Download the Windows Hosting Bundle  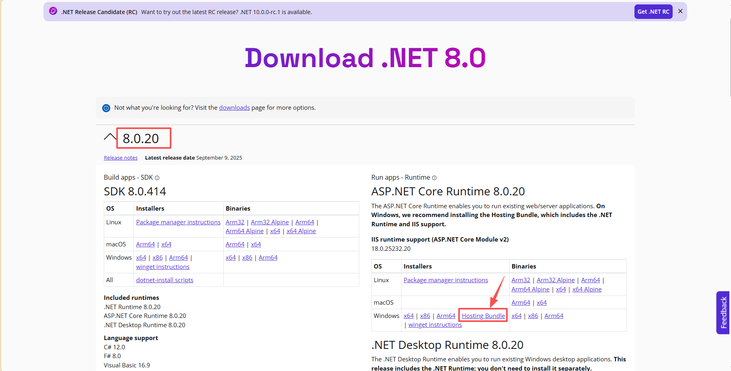coord(483,316)
